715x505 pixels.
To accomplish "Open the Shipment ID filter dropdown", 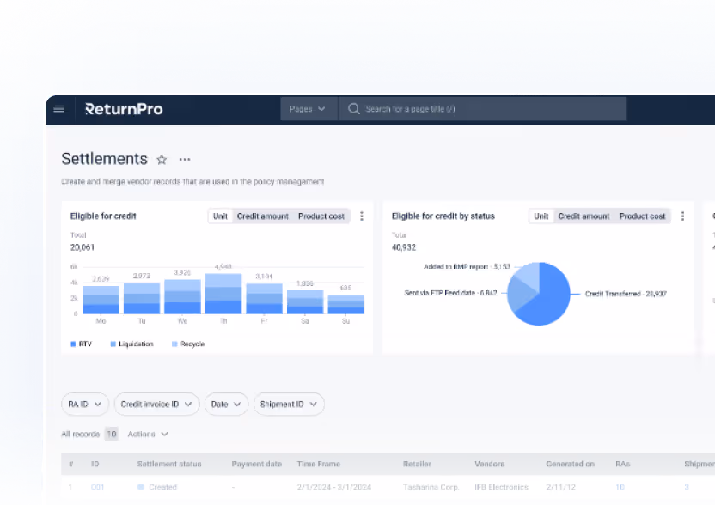I will point(289,404).
